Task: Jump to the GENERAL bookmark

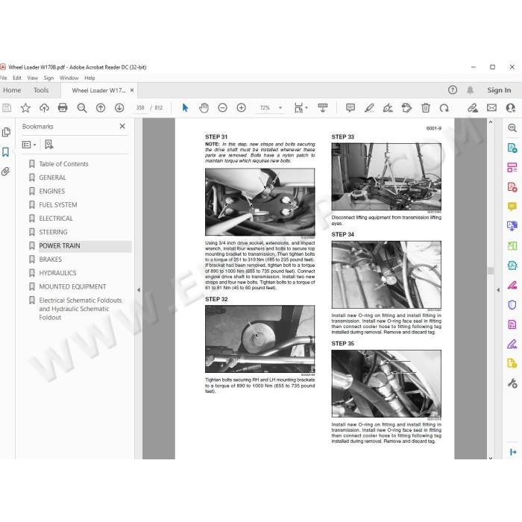Action: pos(53,177)
